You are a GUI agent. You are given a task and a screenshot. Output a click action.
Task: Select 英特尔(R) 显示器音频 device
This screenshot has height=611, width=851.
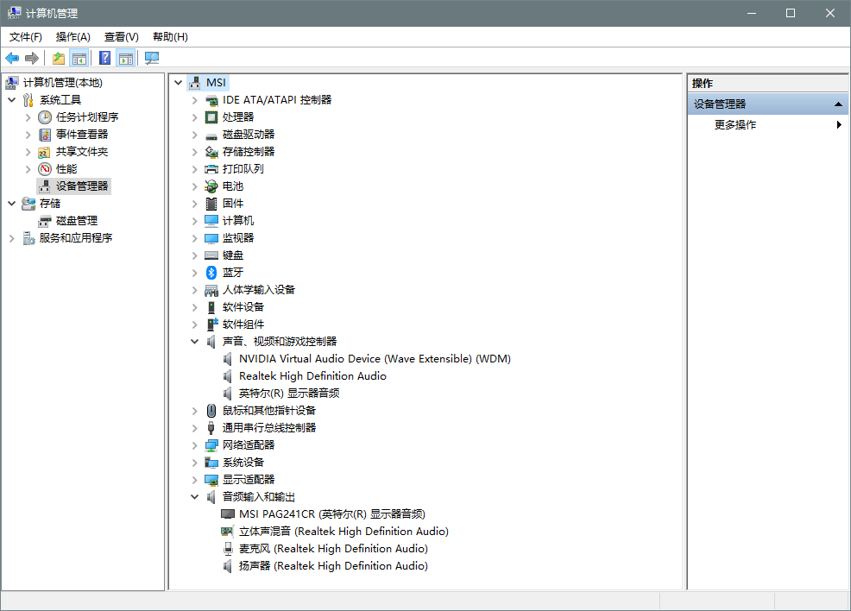(x=289, y=394)
